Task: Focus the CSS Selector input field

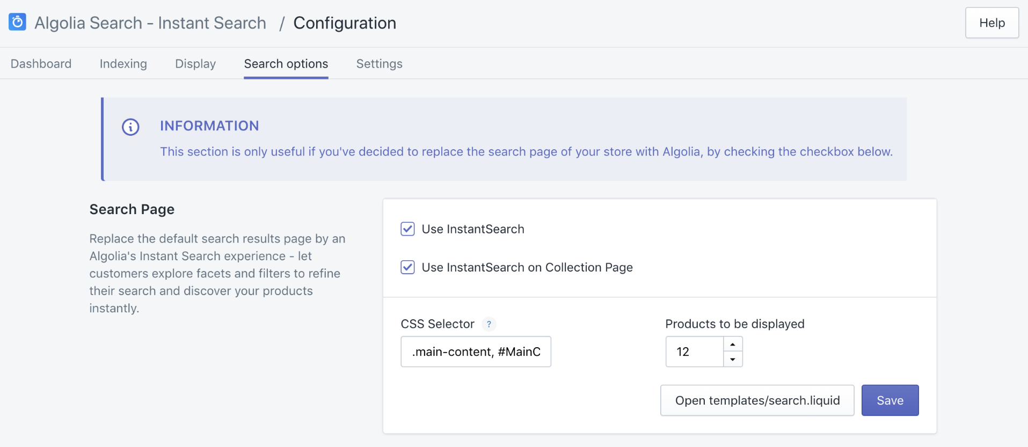Action: [476, 351]
